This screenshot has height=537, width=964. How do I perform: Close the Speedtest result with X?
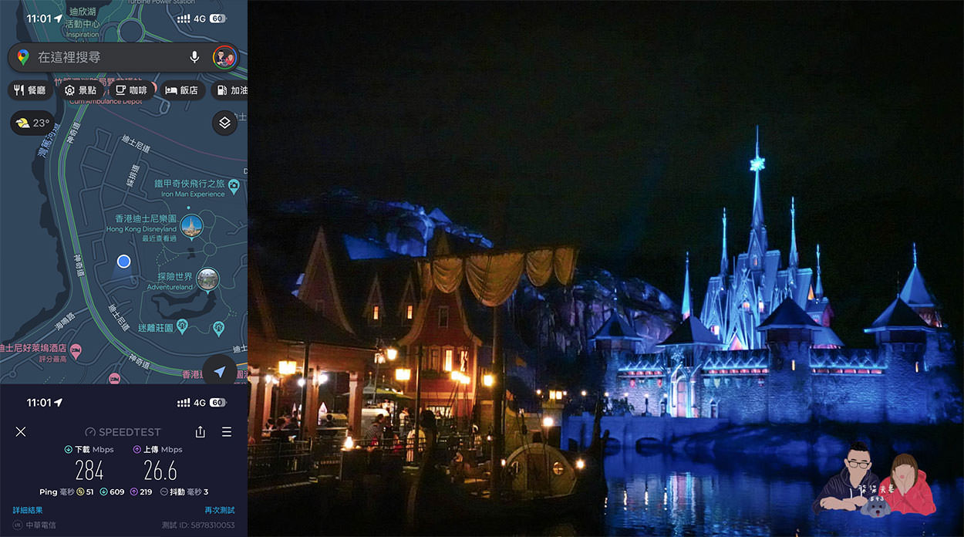tap(21, 432)
